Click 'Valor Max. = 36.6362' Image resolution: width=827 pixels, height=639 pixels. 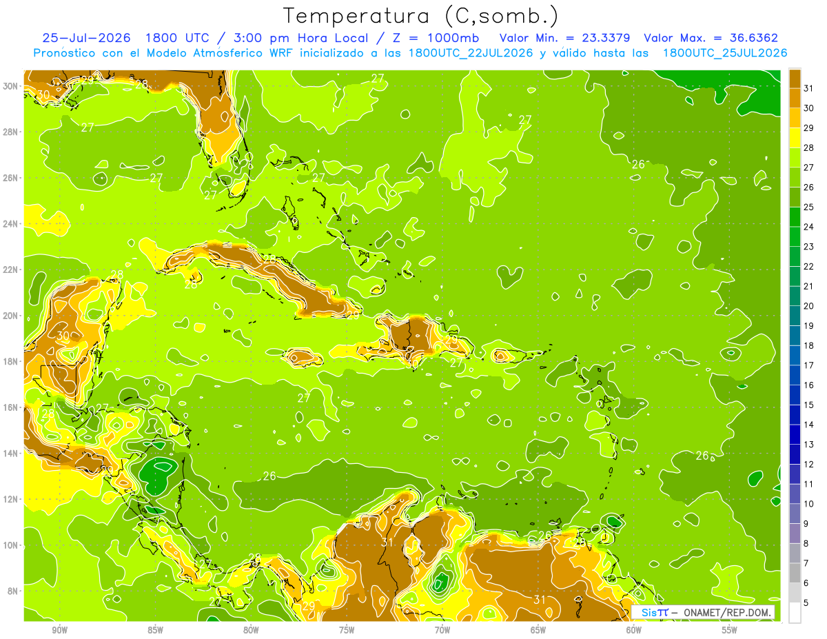point(711,37)
